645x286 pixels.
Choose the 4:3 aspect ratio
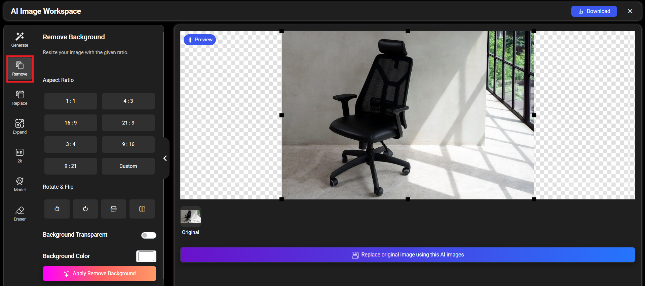(x=128, y=101)
